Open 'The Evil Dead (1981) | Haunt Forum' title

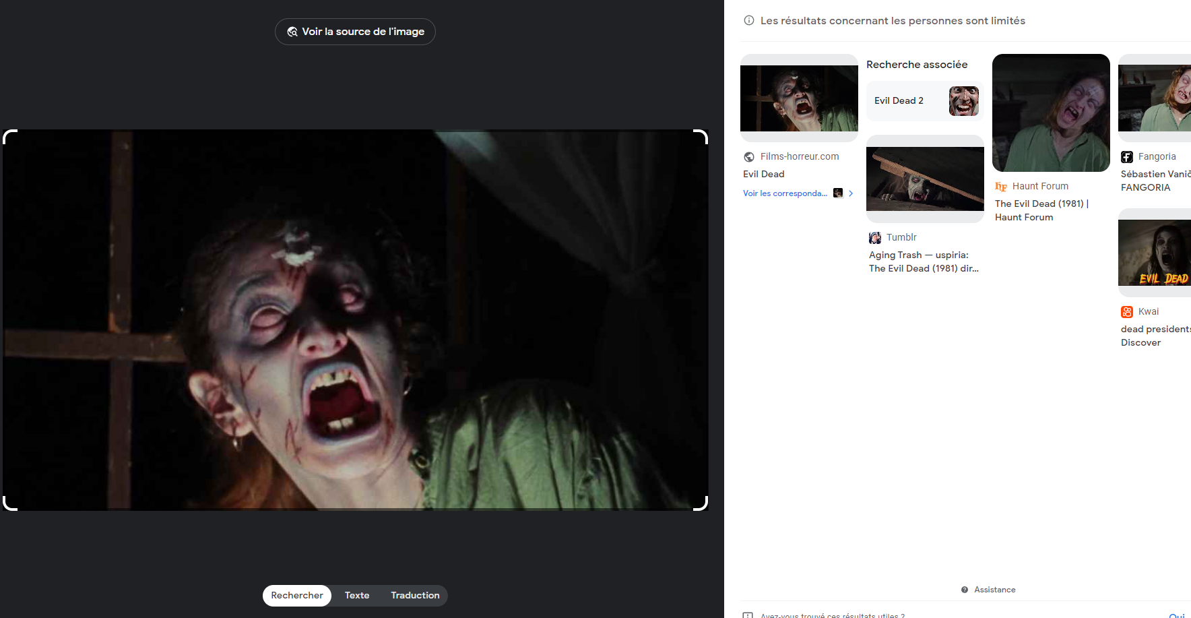pos(1042,210)
